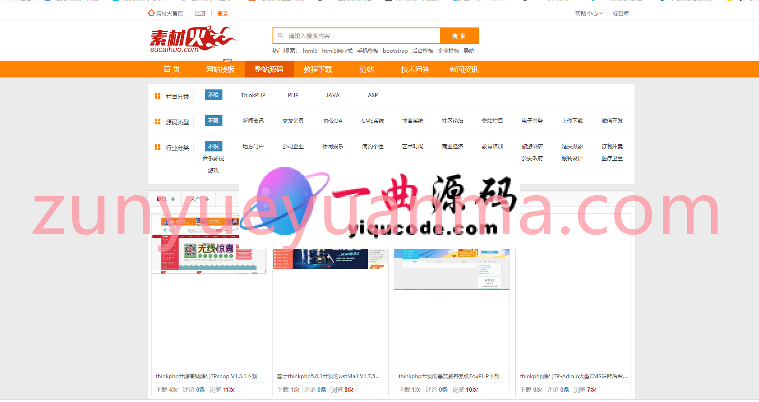Screen dimensions: 759x402
Task: Open 仿站 navigation item
Action: pos(366,69)
